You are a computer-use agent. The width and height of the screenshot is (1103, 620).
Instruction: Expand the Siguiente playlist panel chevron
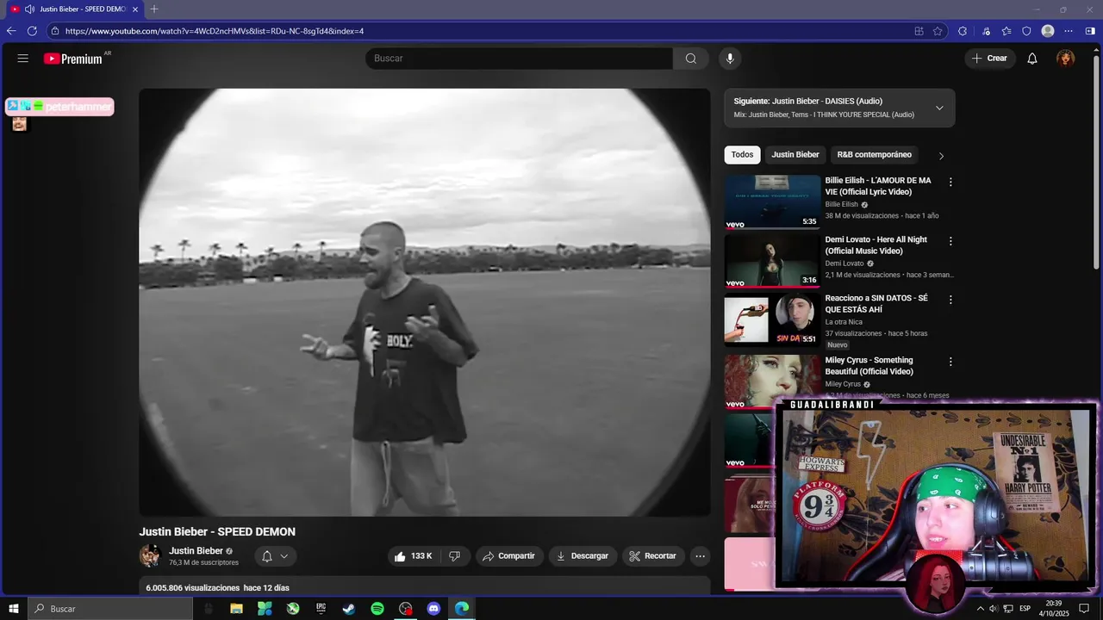tap(939, 108)
